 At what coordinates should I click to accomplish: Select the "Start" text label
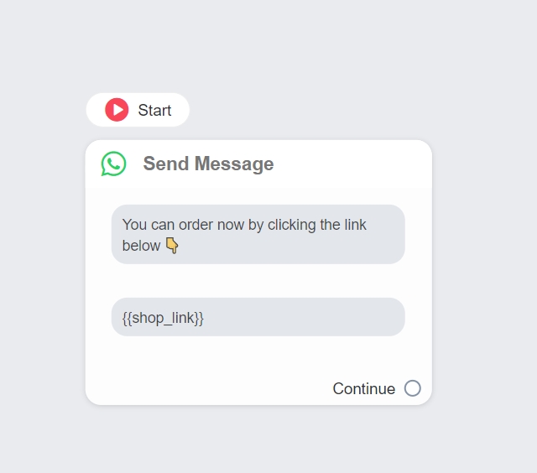(154, 111)
